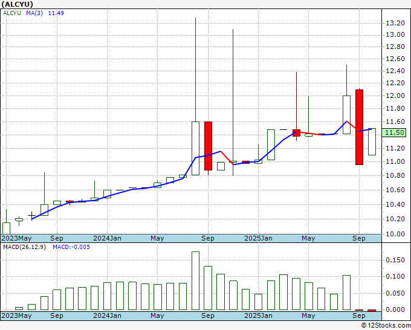This screenshot has height=330, width=411.
Task: Click the first green candle at chart start
Action: tap(6, 228)
